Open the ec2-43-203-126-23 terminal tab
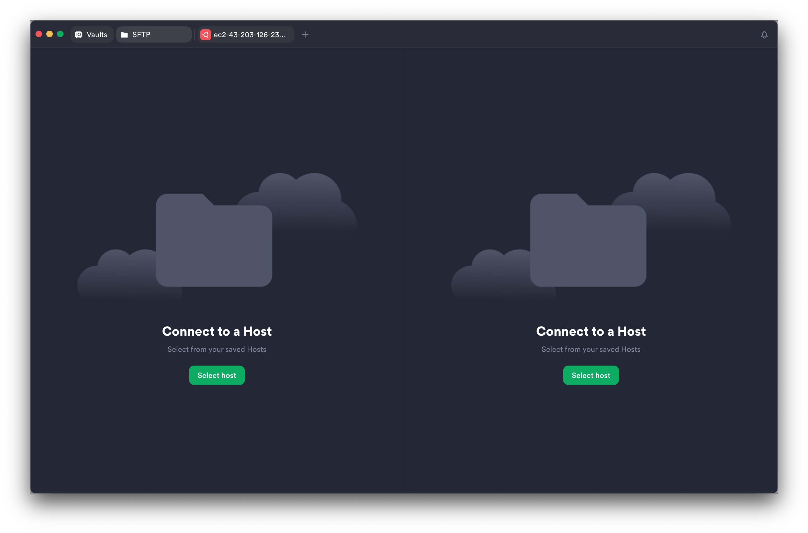Image resolution: width=808 pixels, height=533 pixels. click(x=250, y=35)
